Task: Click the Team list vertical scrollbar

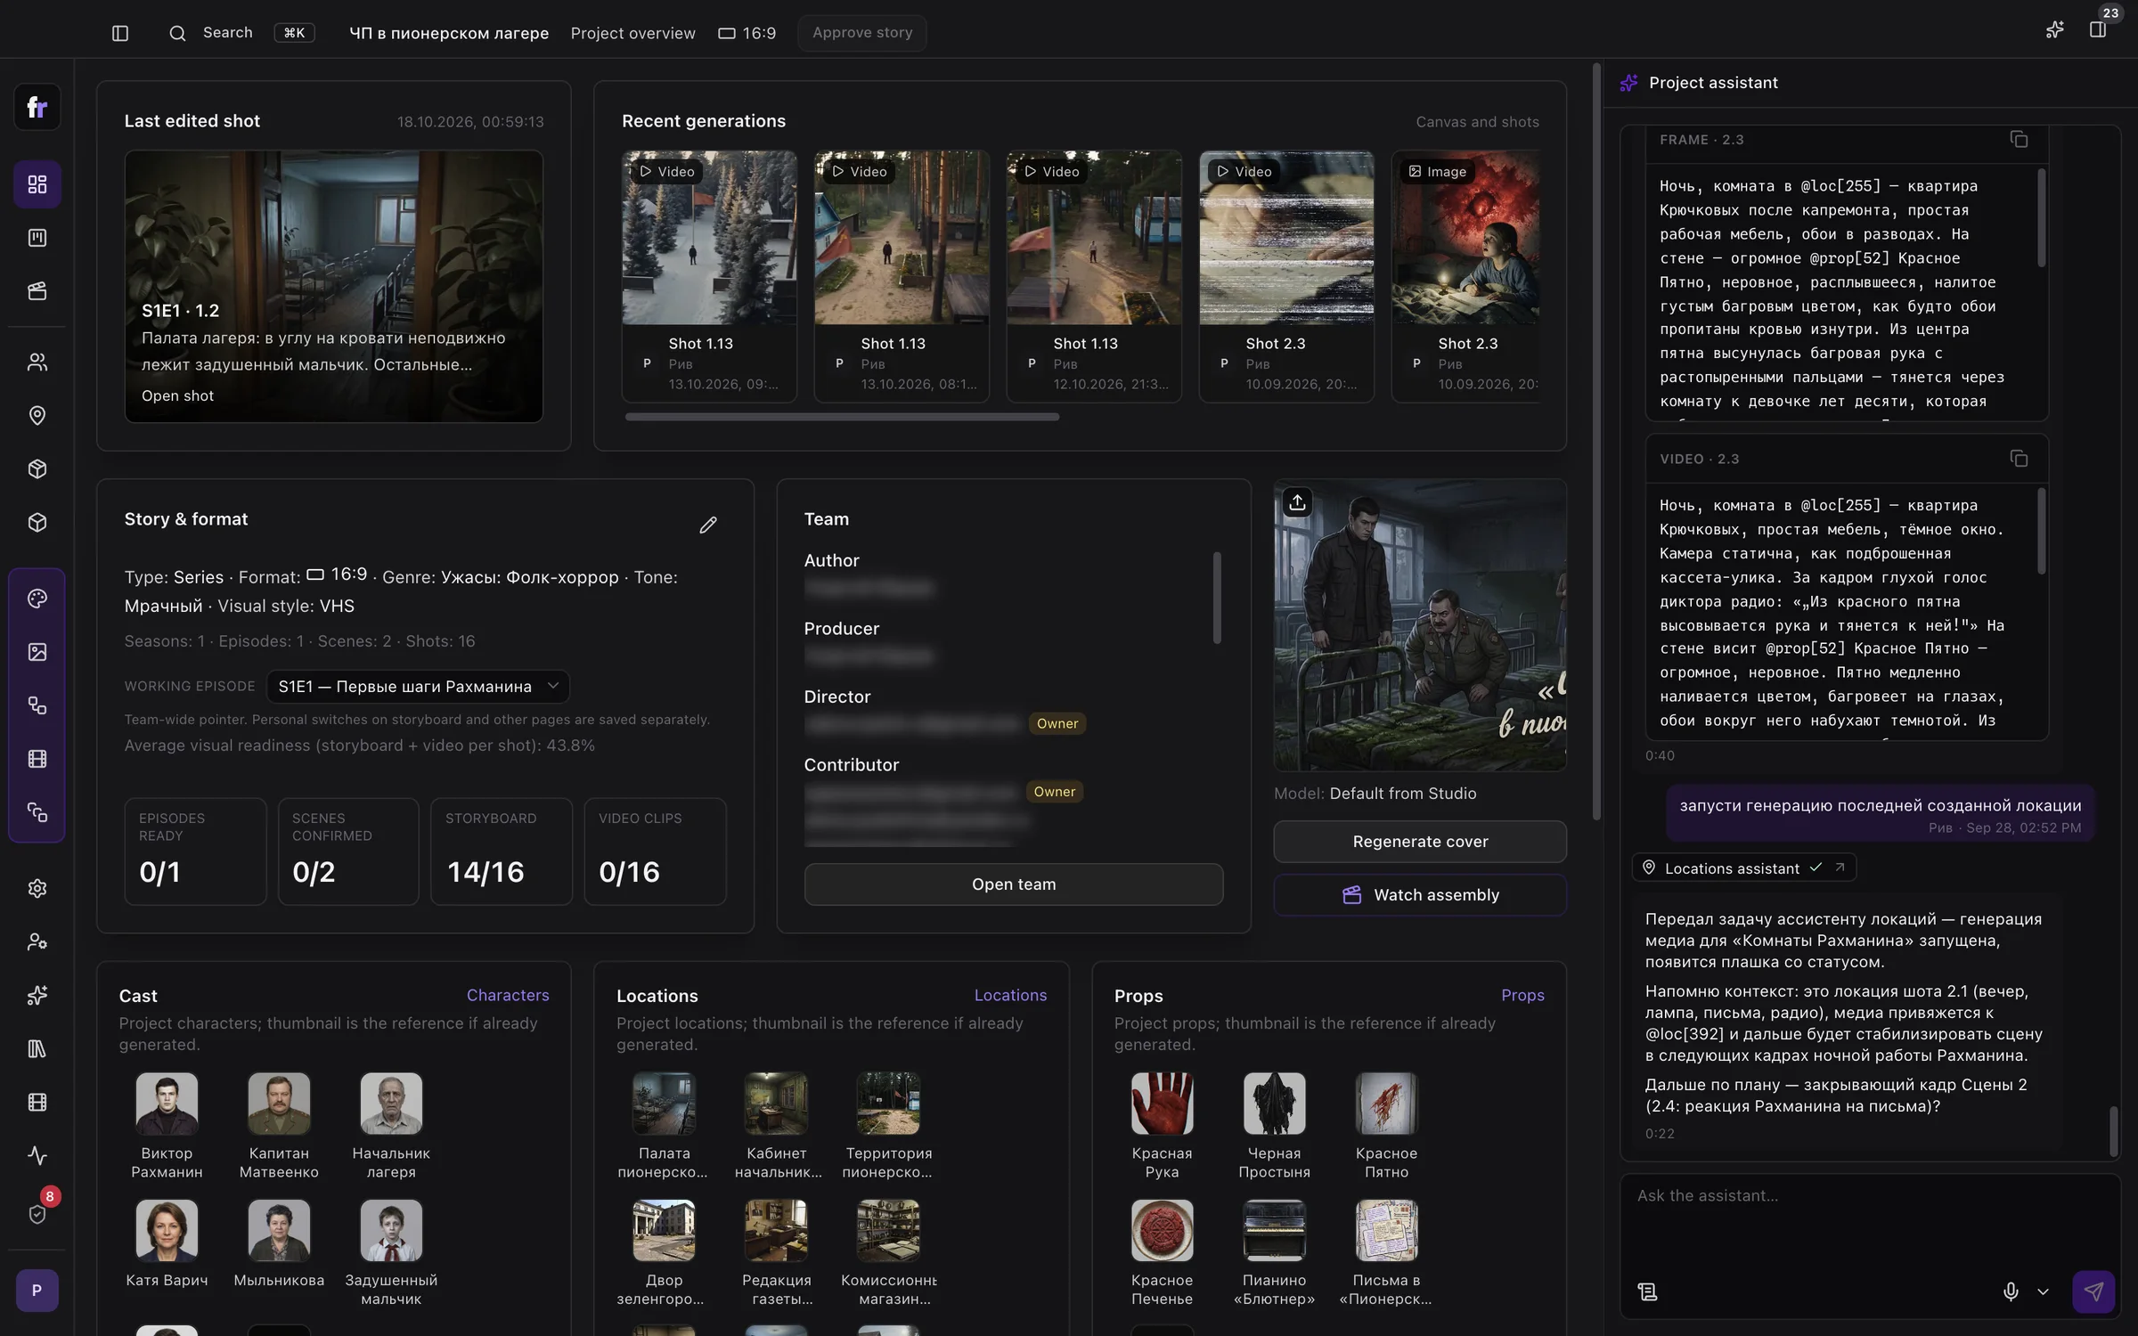Action: coord(1217,598)
